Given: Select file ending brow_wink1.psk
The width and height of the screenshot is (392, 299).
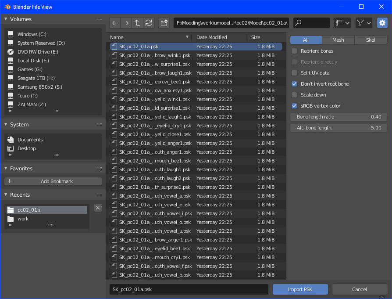Looking at the screenshot, I should click(x=196, y=55).
